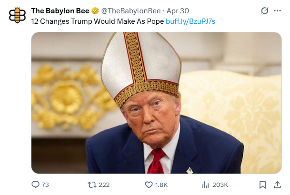
Task: Open the Grok action icon
Action: [265, 10]
